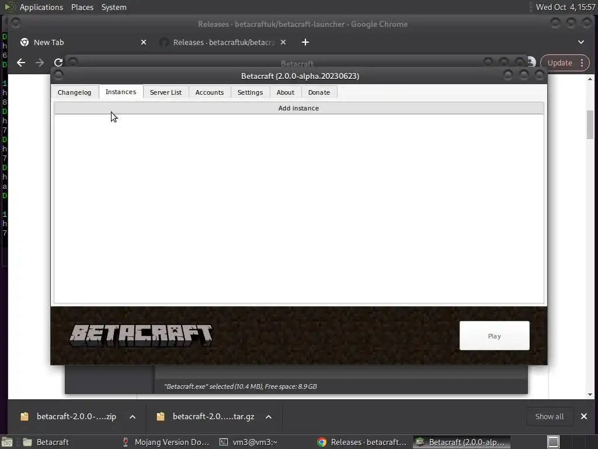Image resolution: width=598 pixels, height=449 pixels.
Task: Select Betacraft (2.0.0-alp... taskbar entry
Action: click(x=461, y=442)
